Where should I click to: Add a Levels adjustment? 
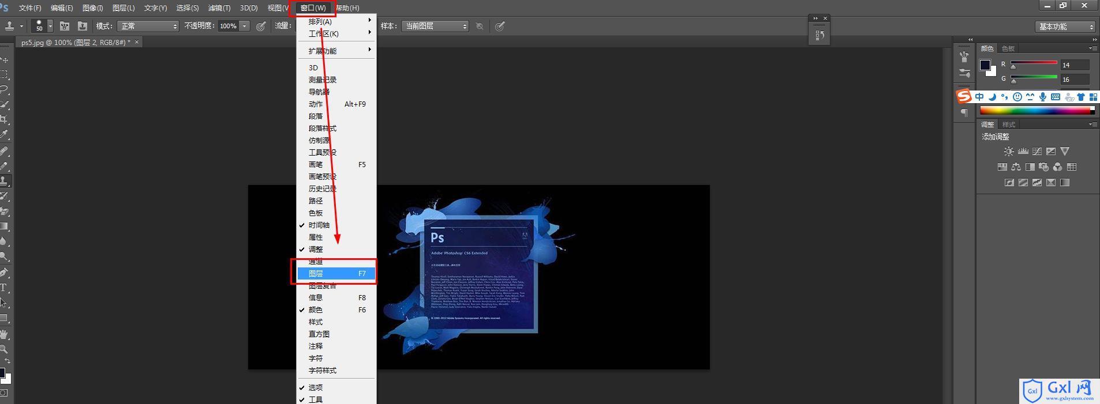point(1023,152)
